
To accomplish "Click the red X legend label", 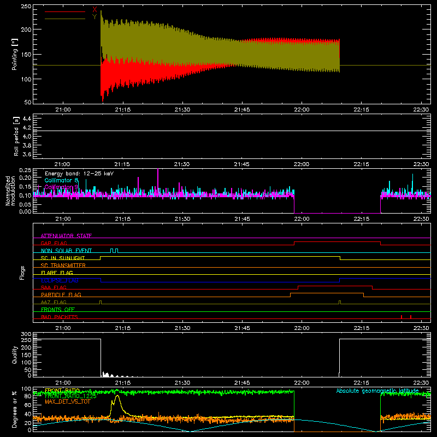I will click(x=95, y=10).
